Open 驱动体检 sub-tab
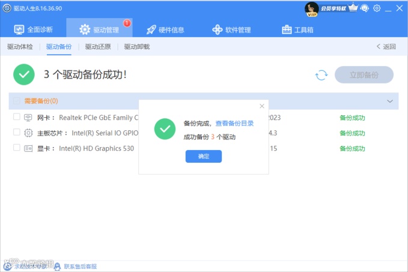Image resolution: width=408 pixels, height=272 pixels. click(x=20, y=47)
